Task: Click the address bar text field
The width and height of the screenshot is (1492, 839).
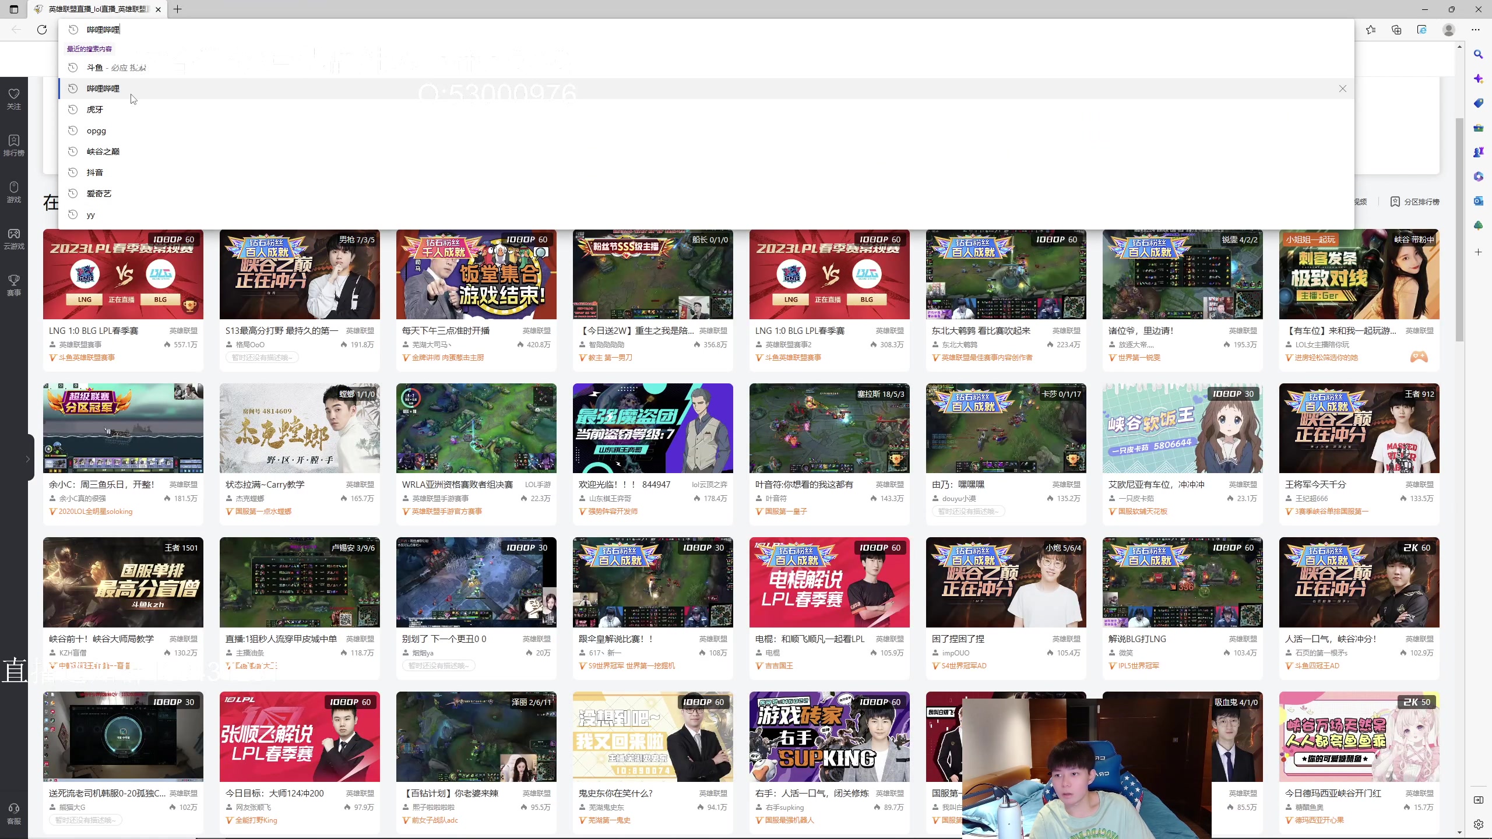Action: click(x=706, y=30)
